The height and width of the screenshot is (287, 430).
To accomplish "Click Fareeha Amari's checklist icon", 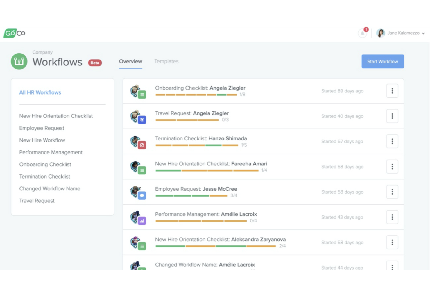I will tap(142, 170).
